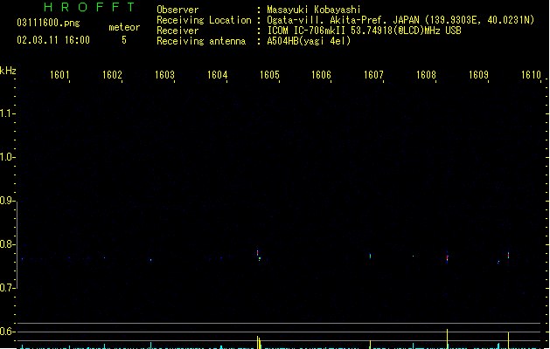Screen dimensions: 550x349
Task: Click the meteor echo just after 1608
Action: (x=447, y=257)
